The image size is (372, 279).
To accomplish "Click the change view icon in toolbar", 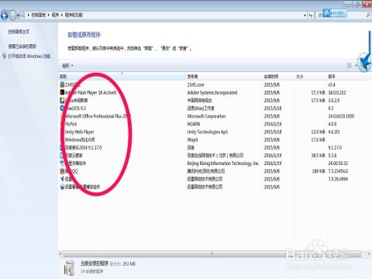I will click(x=350, y=65).
